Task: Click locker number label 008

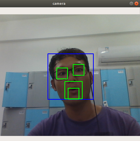Action: (x=21, y=112)
